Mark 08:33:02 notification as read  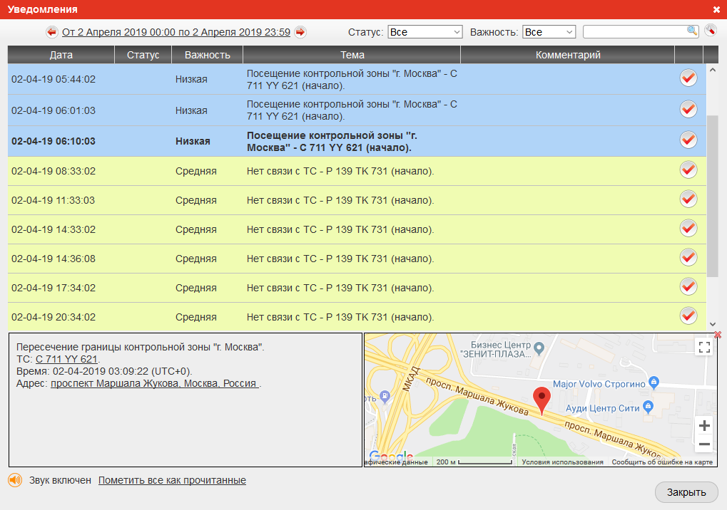pyautogui.click(x=688, y=170)
